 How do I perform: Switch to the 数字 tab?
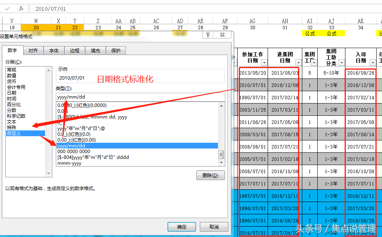(12, 50)
